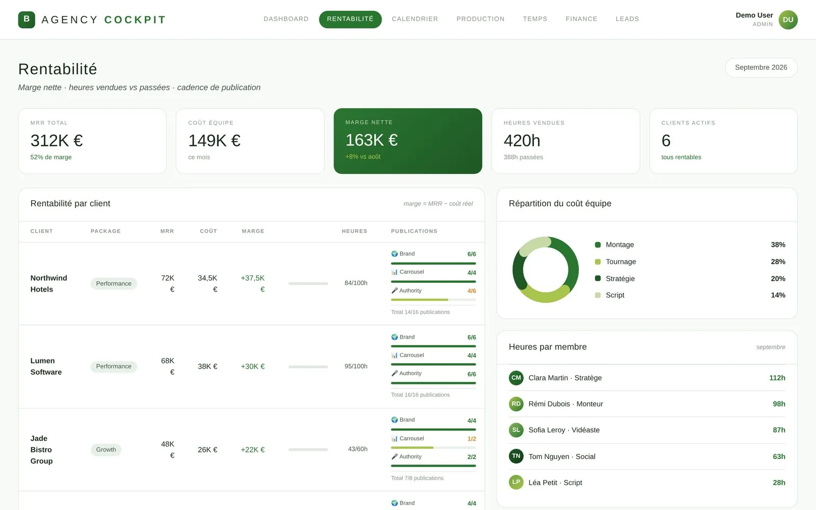816x510 pixels.
Task: Click the green B logo icon
Action: click(x=27, y=19)
